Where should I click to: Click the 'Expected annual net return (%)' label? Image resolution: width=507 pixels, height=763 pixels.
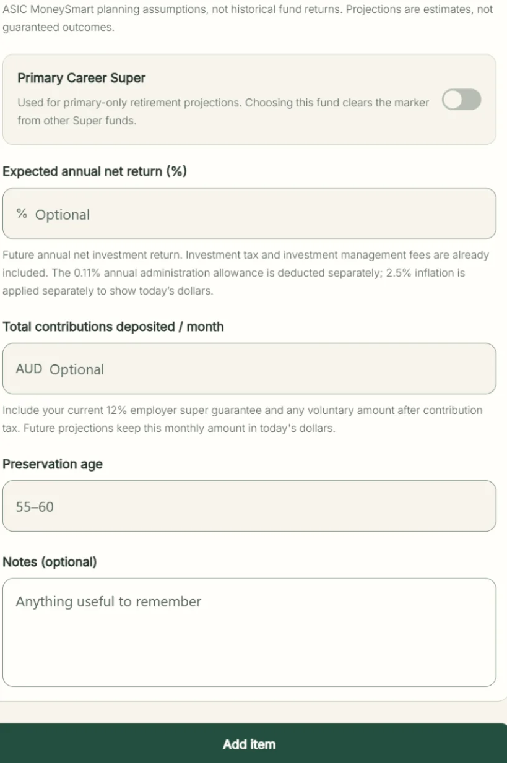pos(95,171)
